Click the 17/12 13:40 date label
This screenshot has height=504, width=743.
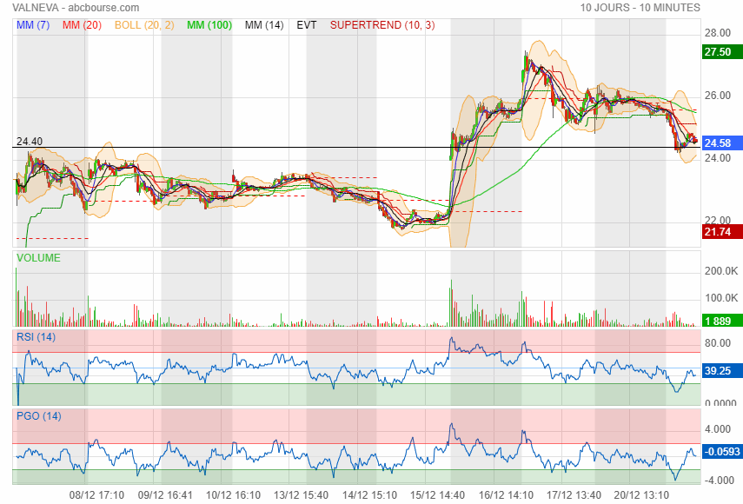pos(574,495)
